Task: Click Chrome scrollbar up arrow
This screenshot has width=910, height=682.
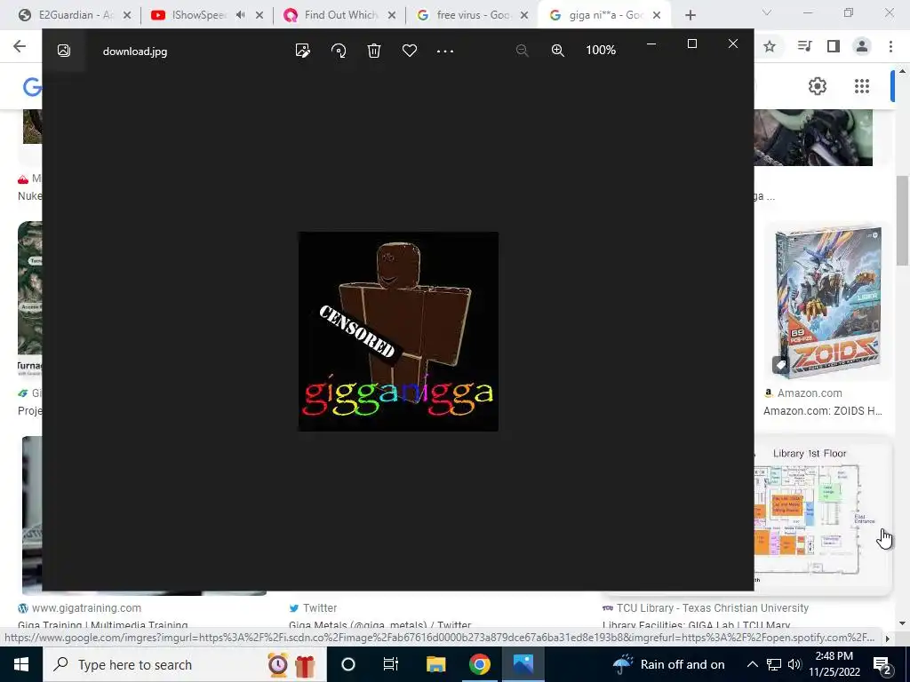Action: pos(903,72)
